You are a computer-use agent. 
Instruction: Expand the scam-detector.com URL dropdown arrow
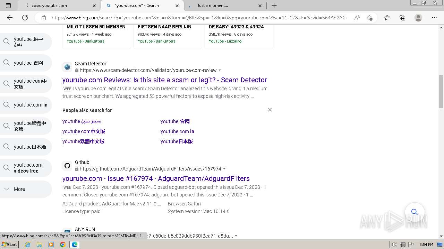point(220,70)
